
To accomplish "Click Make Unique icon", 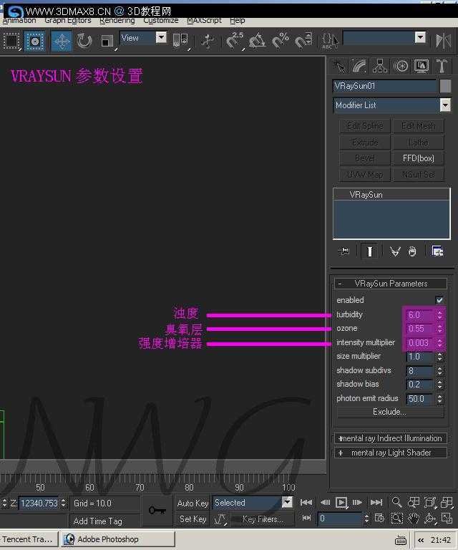I will (x=395, y=251).
